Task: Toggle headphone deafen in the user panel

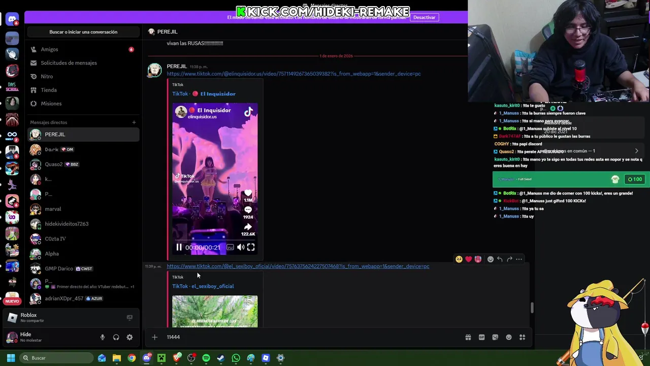Action: (x=116, y=337)
